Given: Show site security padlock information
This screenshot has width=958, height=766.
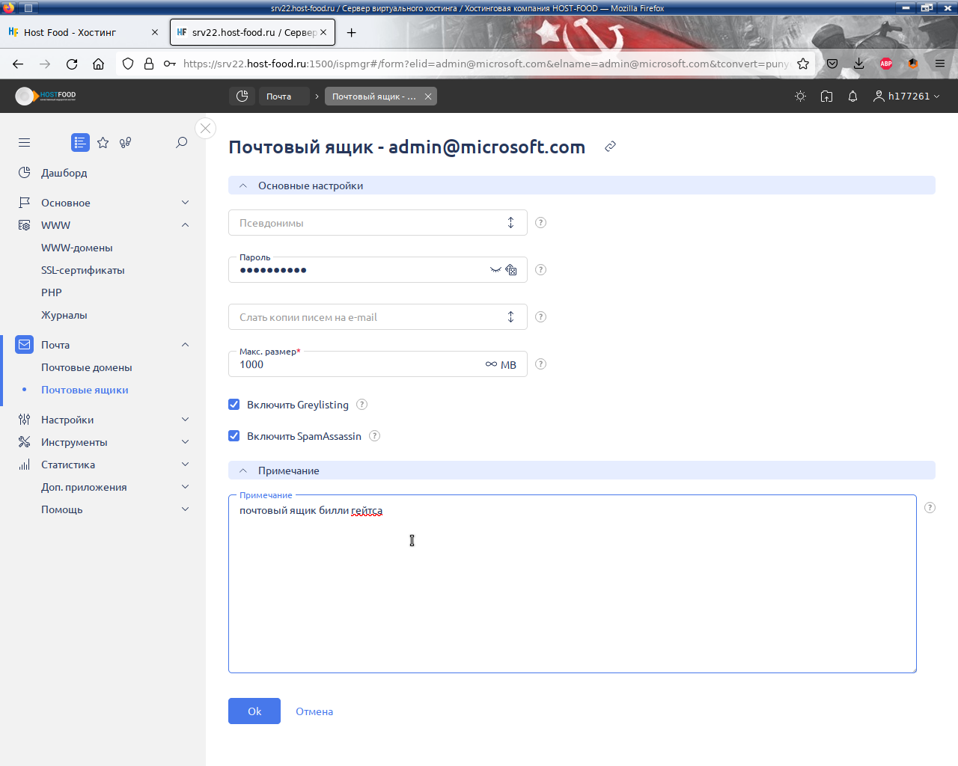Looking at the screenshot, I should pyautogui.click(x=149, y=64).
